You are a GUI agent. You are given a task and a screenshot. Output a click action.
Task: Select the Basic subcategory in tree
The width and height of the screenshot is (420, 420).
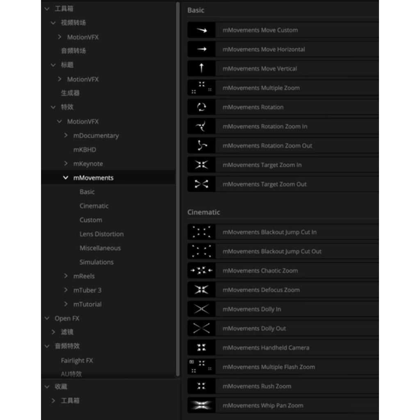87,192
